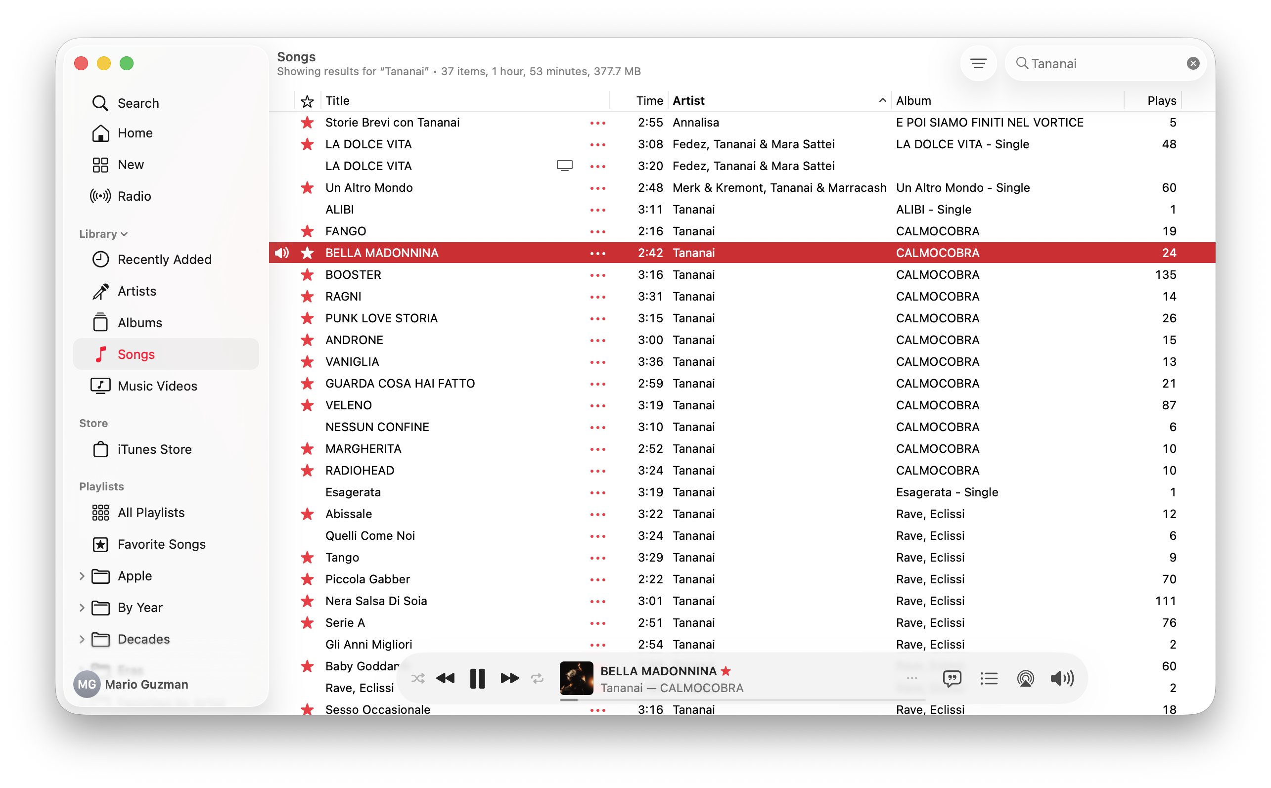Expand the By Year folder

82,607
